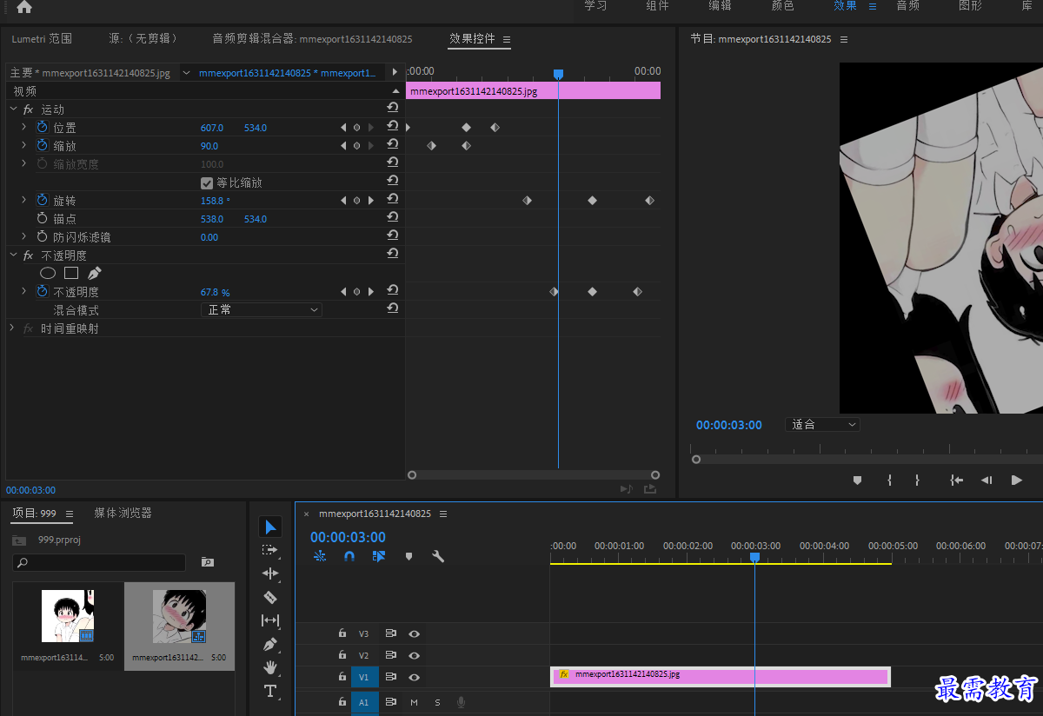Select the Slip tool
The width and height of the screenshot is (1043, 716).
coord(270,620)
